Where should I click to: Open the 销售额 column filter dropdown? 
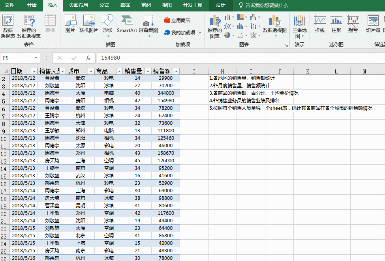pyautogui.click(x=176, y=71)
